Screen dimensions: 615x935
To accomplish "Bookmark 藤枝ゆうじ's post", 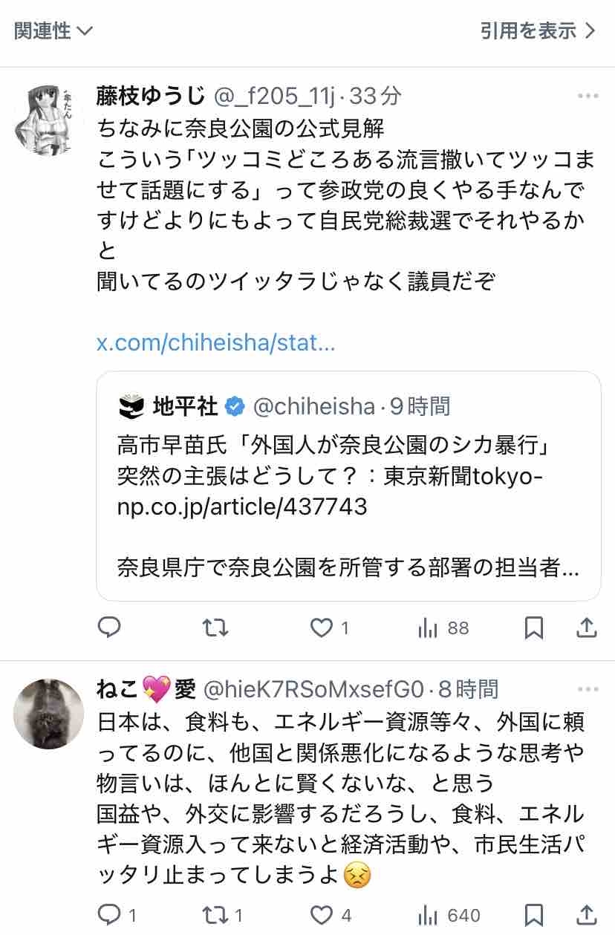I will 533,628.
